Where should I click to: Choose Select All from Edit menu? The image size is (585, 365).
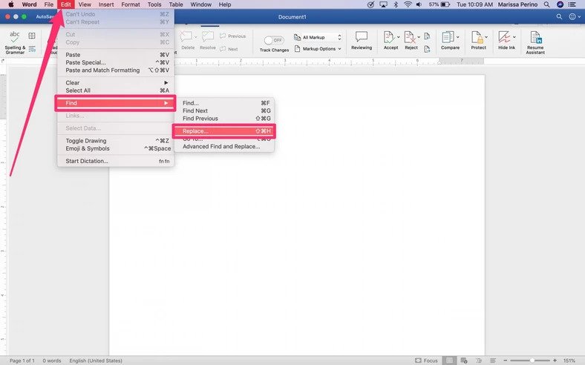[x=116, y=91]
